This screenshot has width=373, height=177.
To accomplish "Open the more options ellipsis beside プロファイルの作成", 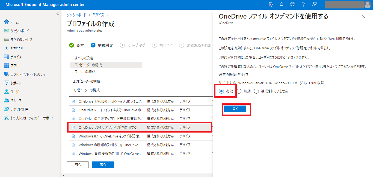I will [123, 24].
